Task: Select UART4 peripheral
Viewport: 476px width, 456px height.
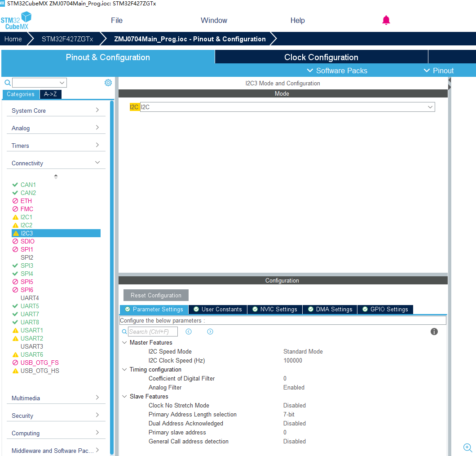Action: [30, 298]
